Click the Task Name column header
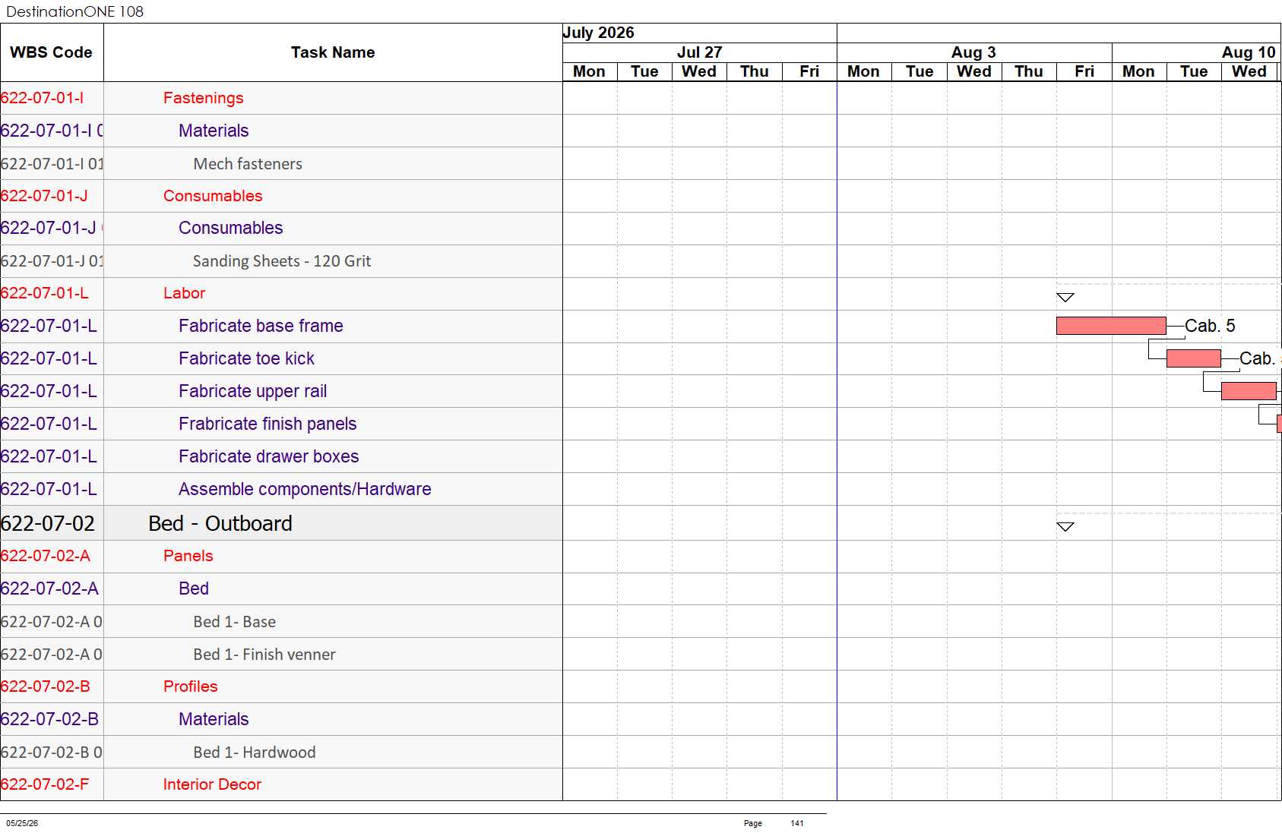Image resolution: width=1282 pixels, height=833 pixels. pos(333,52)
